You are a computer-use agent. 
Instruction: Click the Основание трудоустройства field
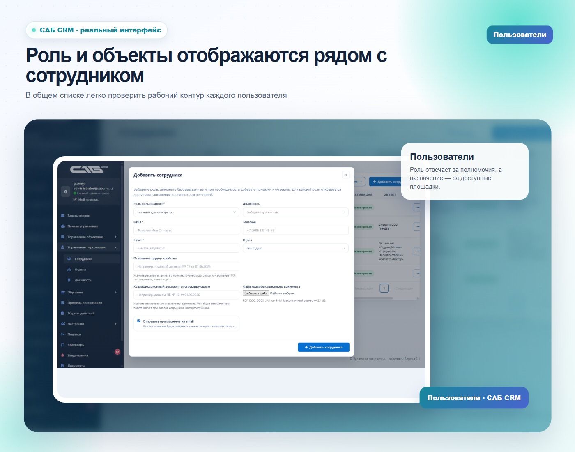point(186,266)
